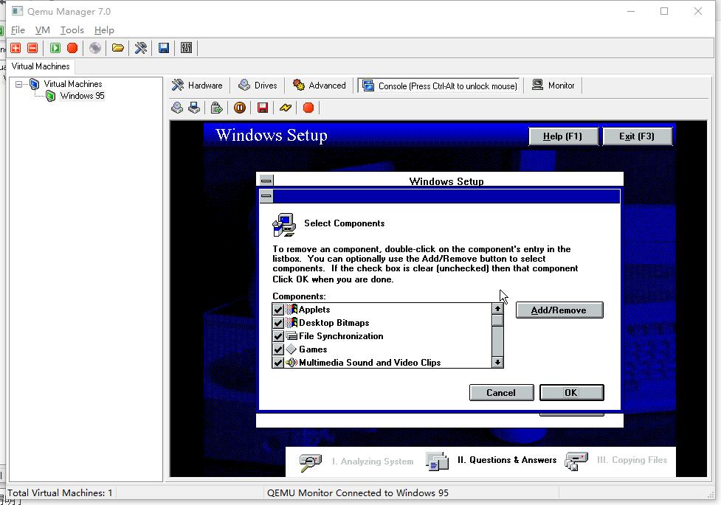This screenshot has height=505, width=721.
Task: Maximize the Qemu Manager window
Action: (664, 11)
